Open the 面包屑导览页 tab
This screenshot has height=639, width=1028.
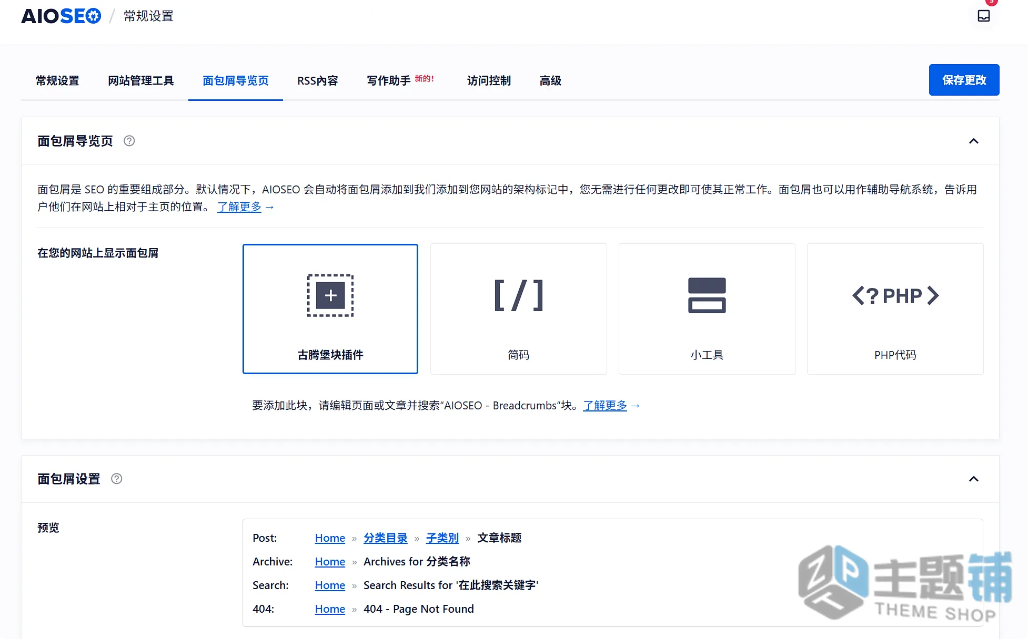pos(236,80)
